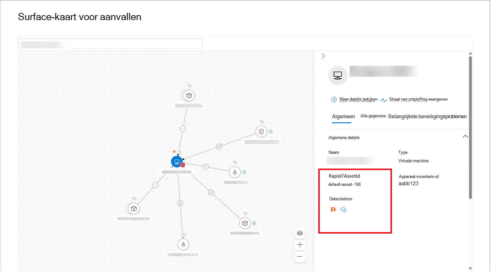
Task: Click the Virtuele machine type value
Action: [x=413, y=161]
